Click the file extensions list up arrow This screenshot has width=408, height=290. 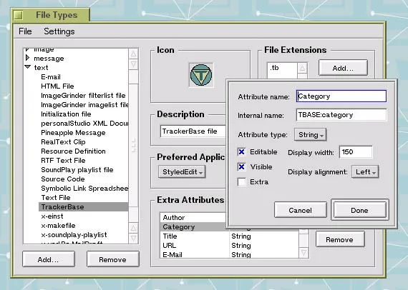coord(302,68)
